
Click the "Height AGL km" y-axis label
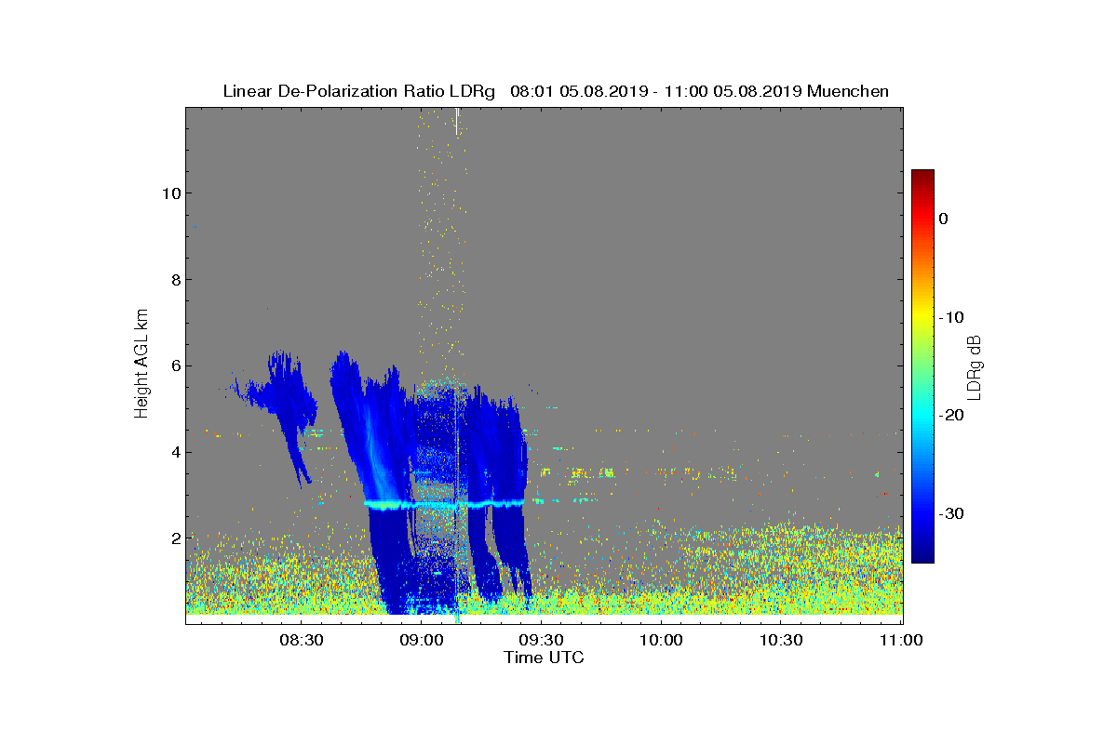coord(141,365)
